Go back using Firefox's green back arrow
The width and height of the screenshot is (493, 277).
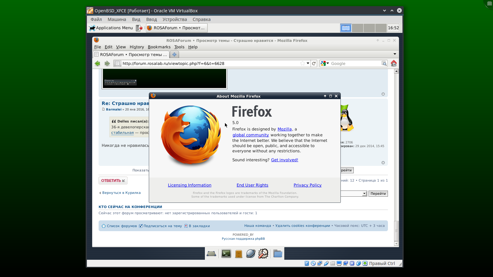point(97,63)
